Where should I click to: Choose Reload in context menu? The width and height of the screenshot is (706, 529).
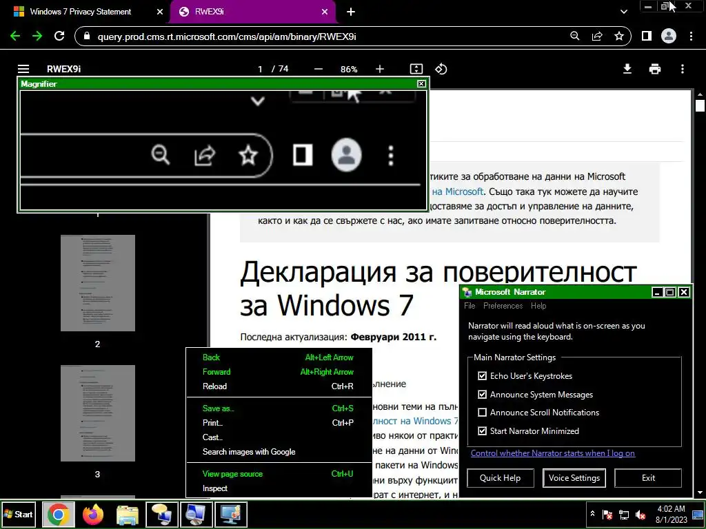[279, 386]
